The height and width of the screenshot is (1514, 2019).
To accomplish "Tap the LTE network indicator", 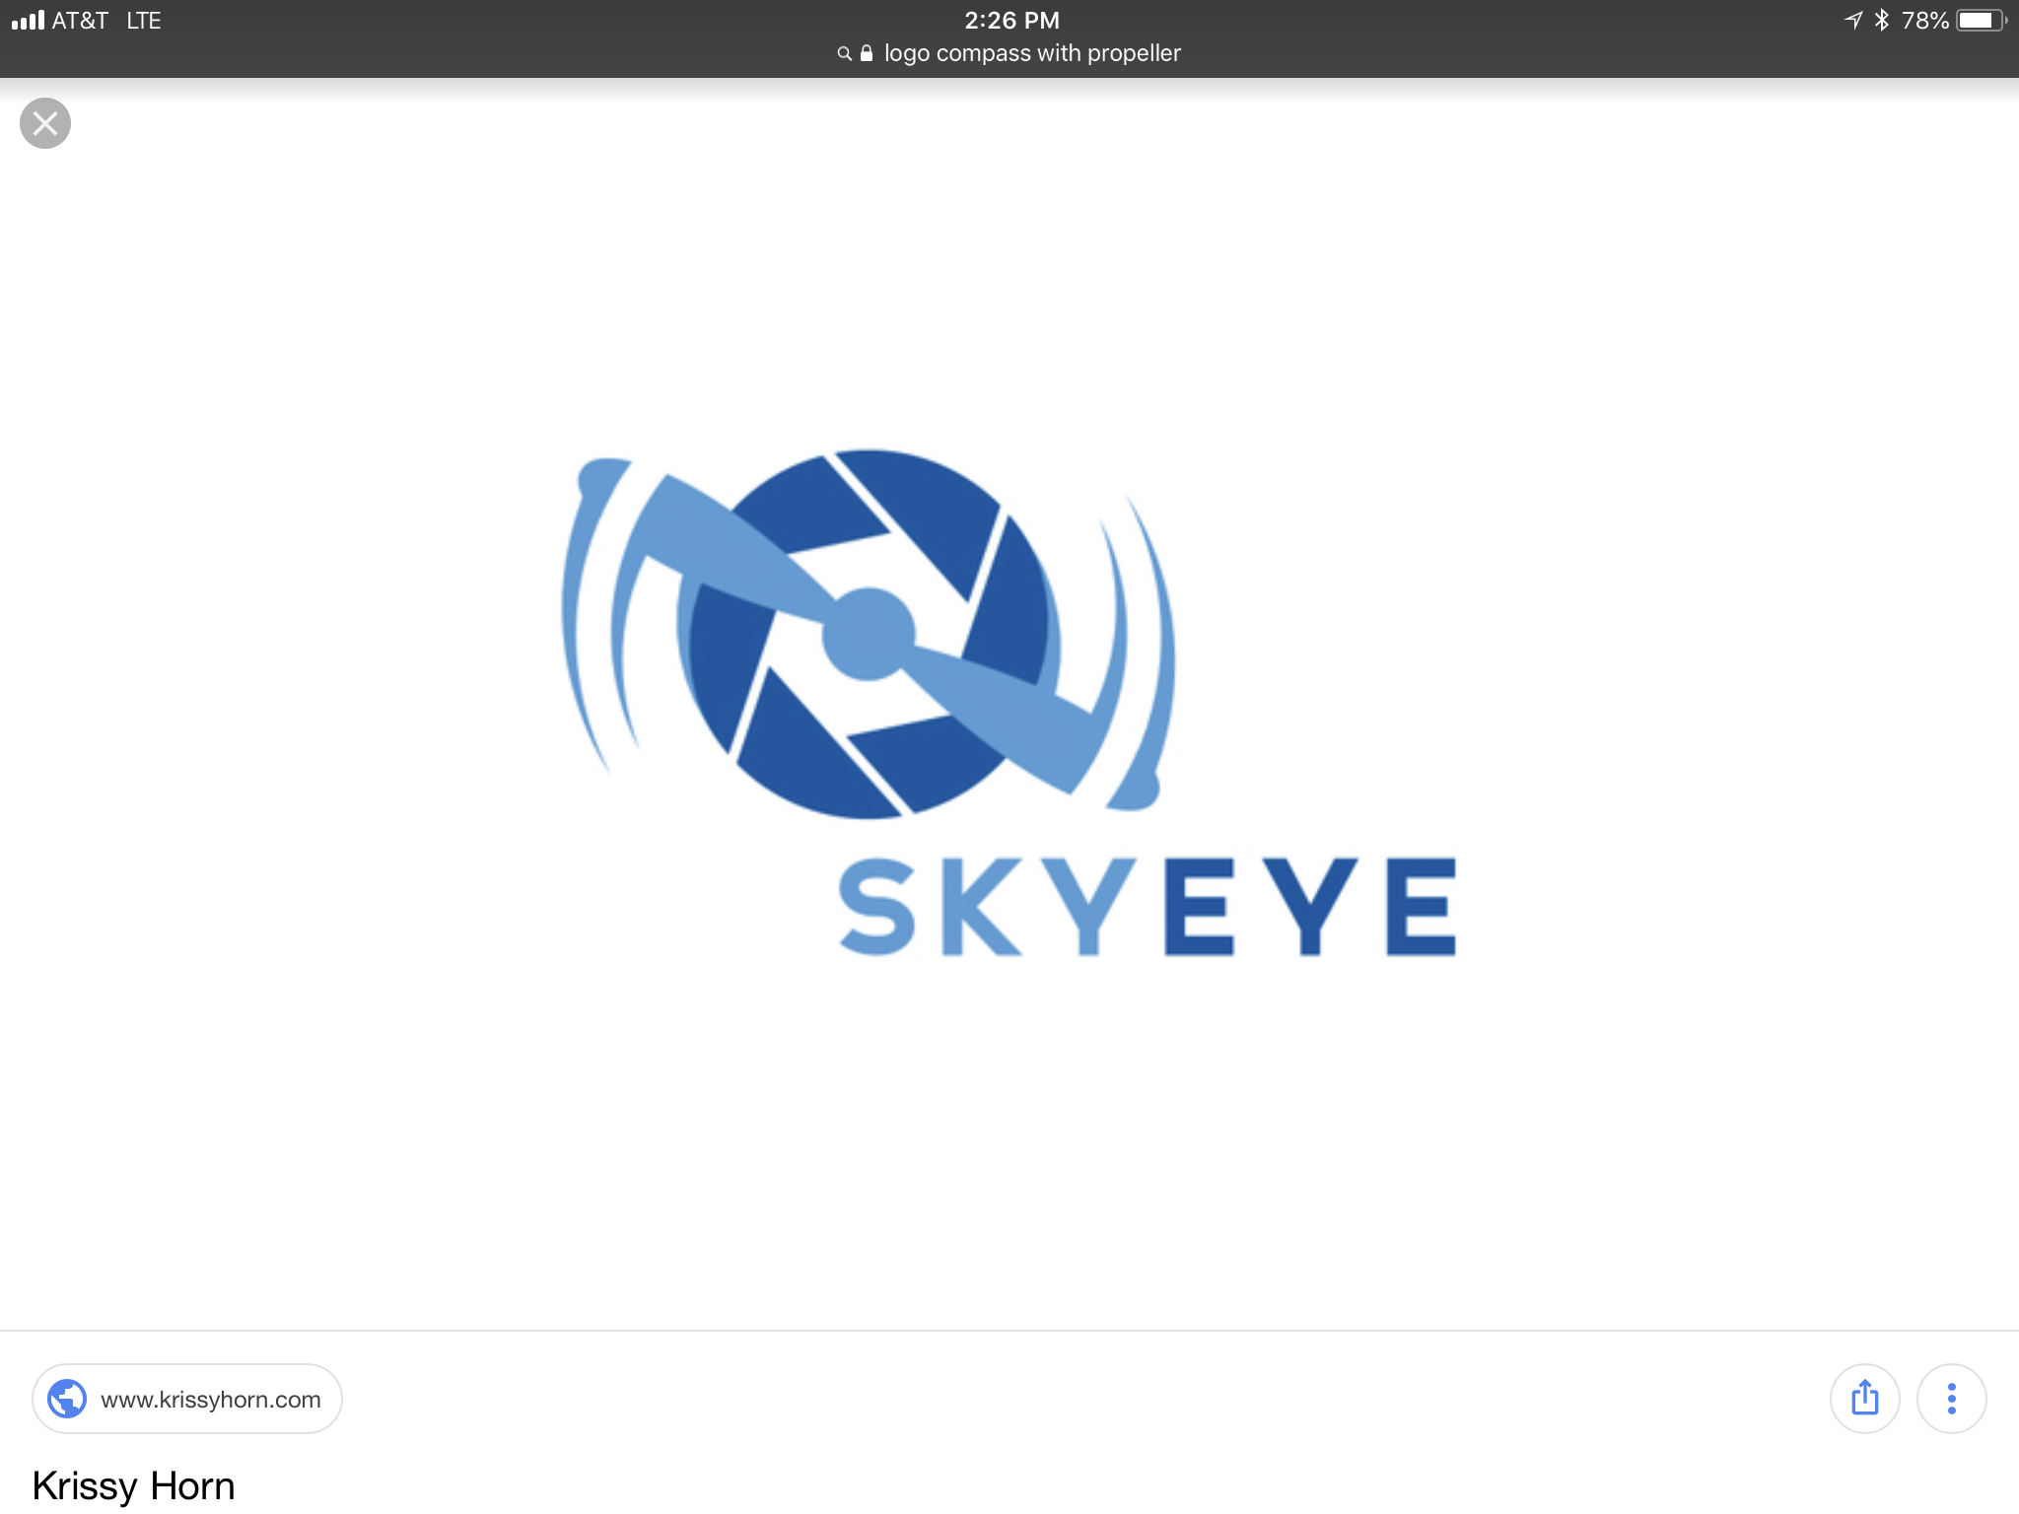I will [x=144, y=21].
